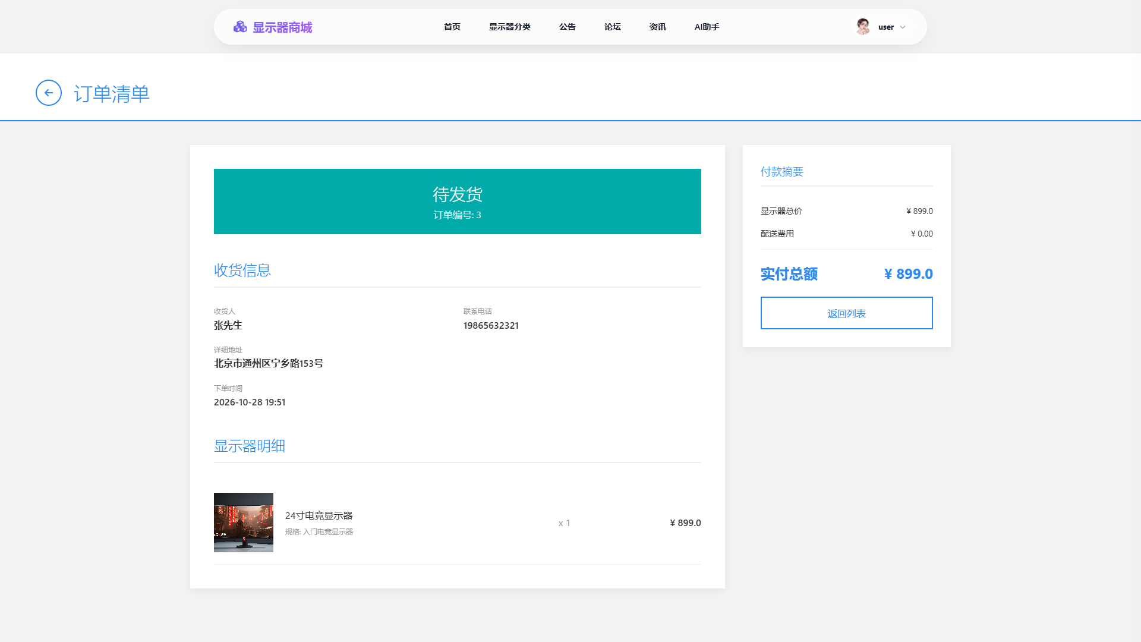Viewport: 1141px width, 642px height.
Task: Click the address 北京市通州区宁乡路153号
Action: [269, 364]
